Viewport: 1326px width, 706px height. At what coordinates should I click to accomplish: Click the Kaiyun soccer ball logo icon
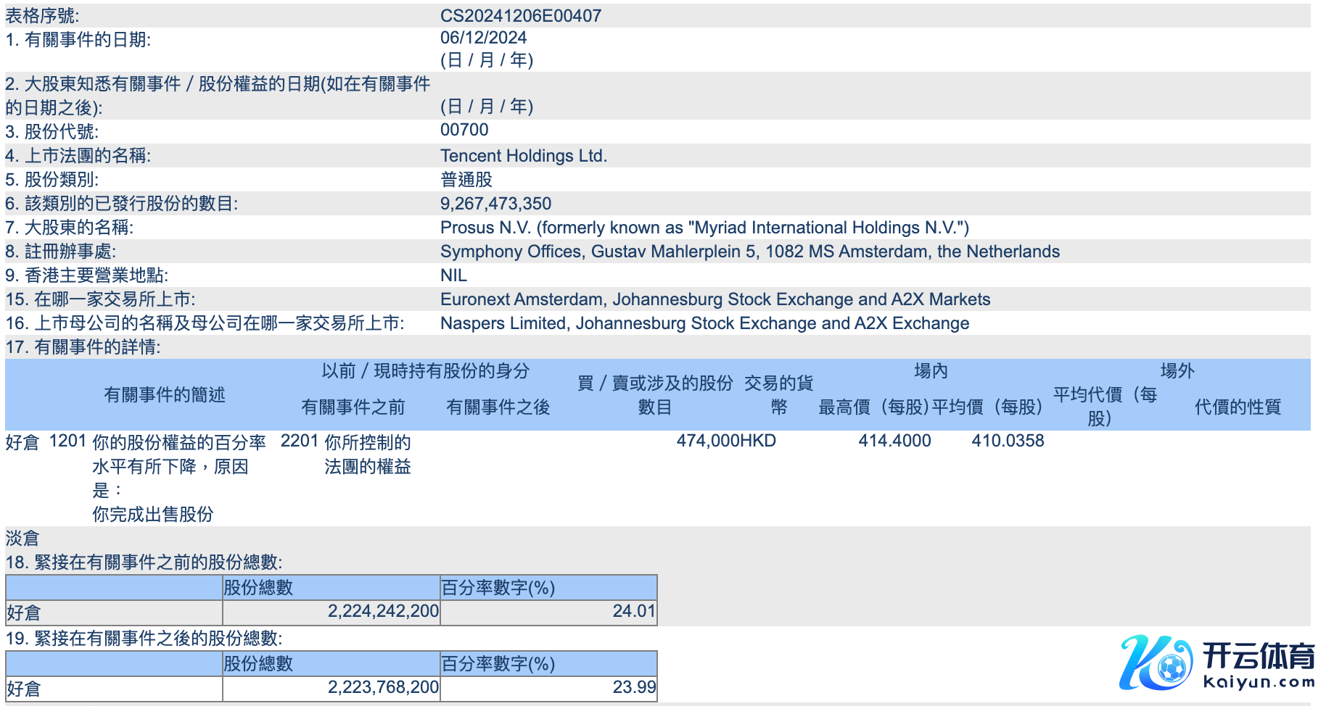click(x=1156, y=663)
